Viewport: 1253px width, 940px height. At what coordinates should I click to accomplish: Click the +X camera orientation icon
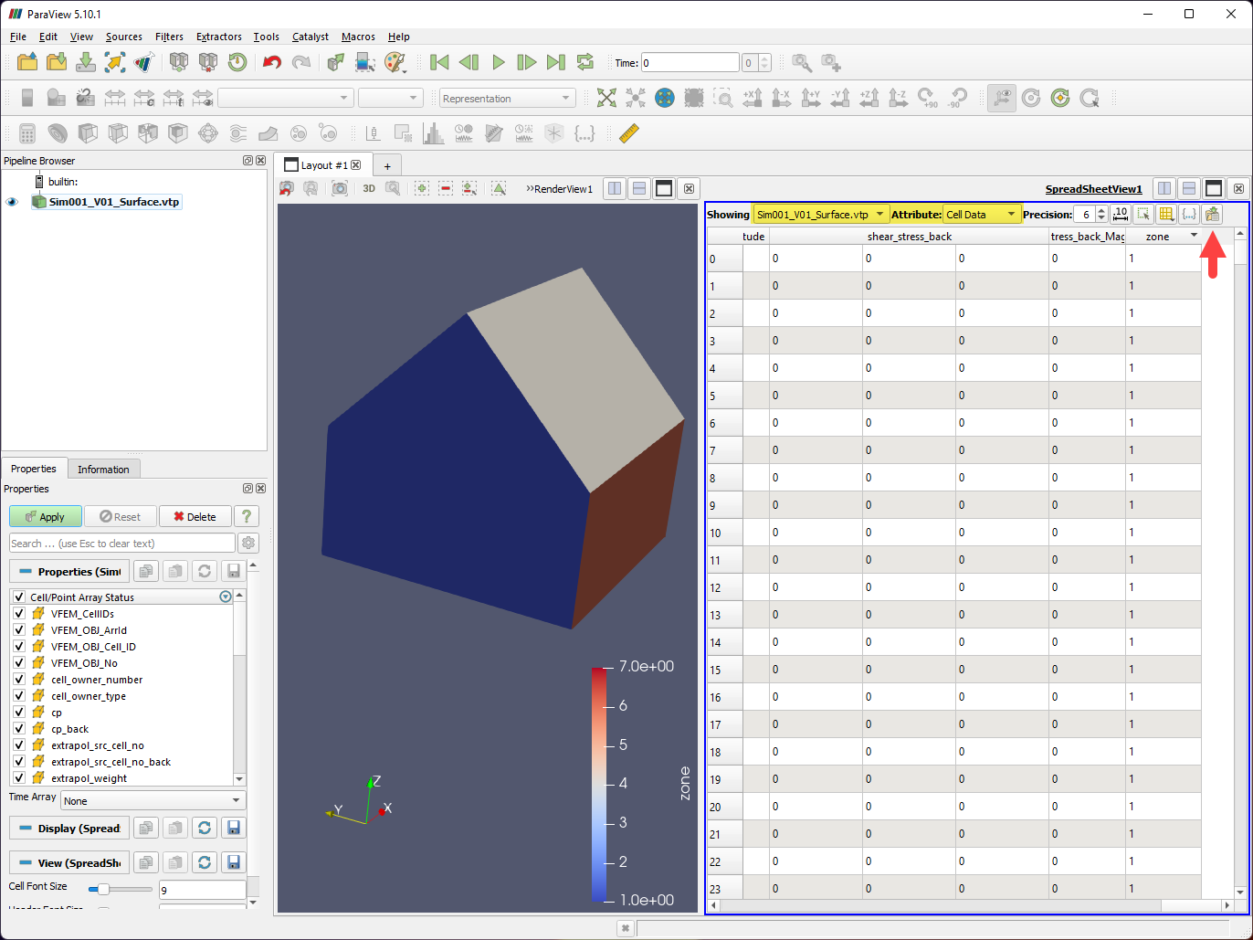[751, 98]
